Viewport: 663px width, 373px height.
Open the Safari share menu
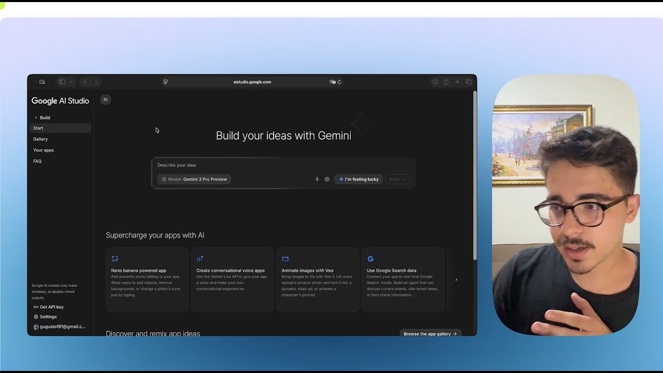tap(446, 82)
